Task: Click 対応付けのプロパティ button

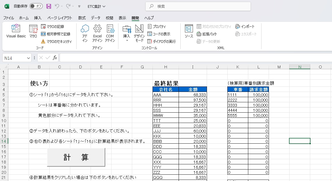Action: tap(214, 26)
